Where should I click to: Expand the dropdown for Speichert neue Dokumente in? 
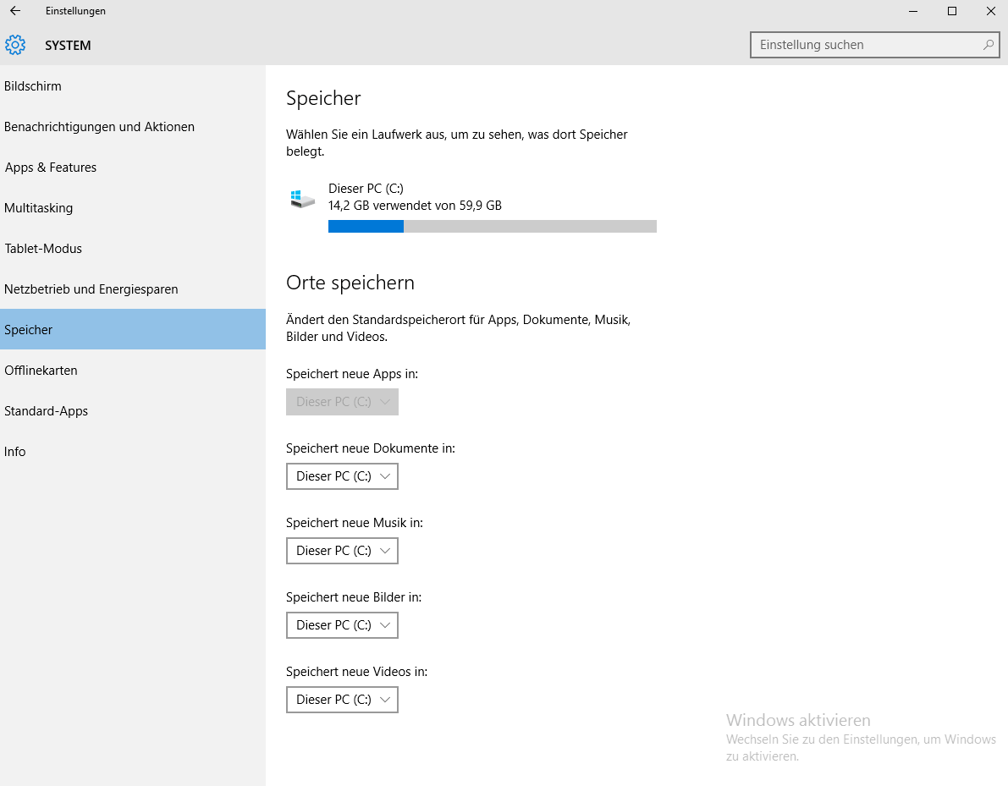[342, 476]
